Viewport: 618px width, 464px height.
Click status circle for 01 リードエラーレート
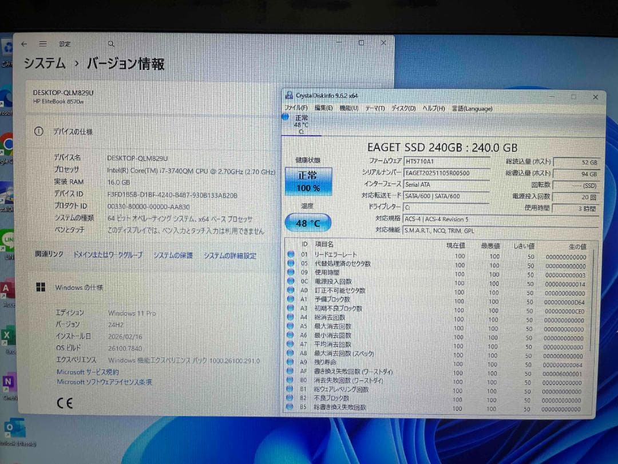click(291, 254)
